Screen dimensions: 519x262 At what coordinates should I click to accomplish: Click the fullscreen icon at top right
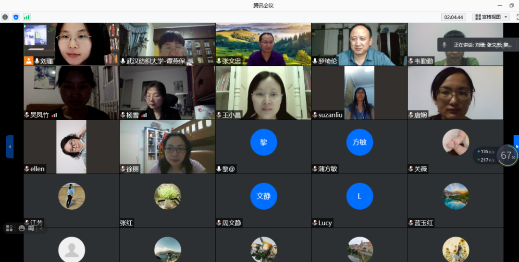pos(517,17)
